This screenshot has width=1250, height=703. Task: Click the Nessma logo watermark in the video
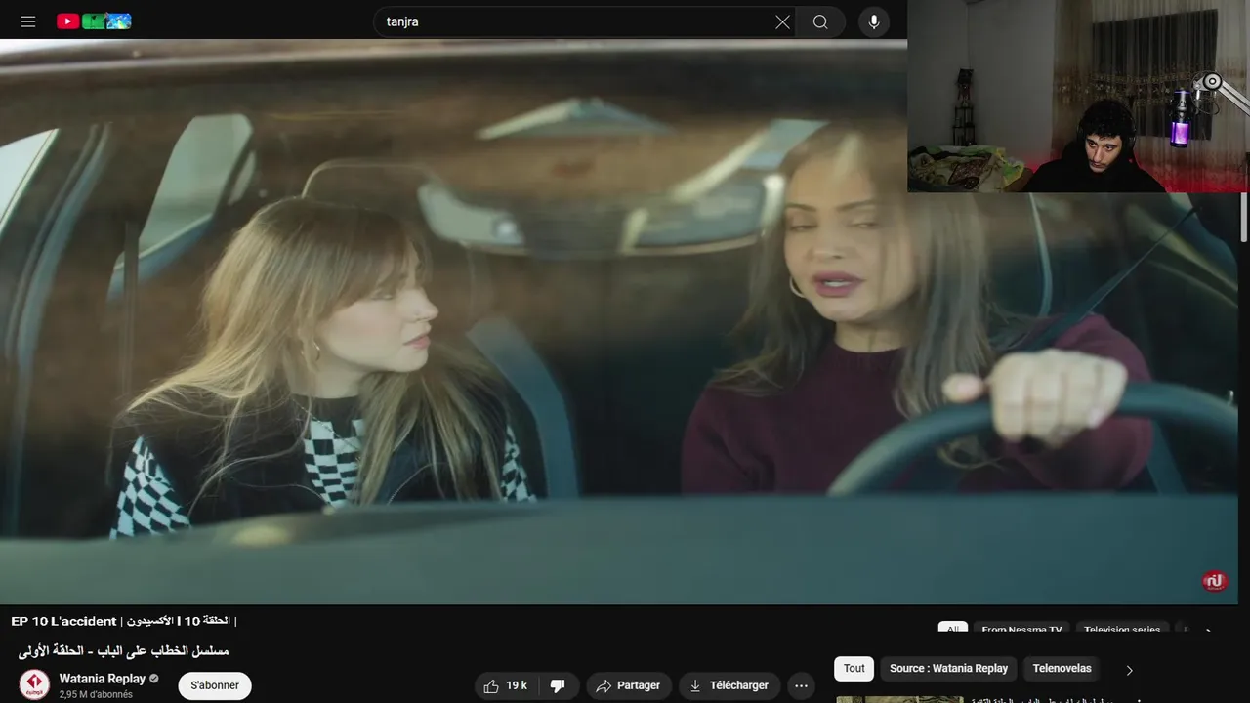(1214, 581)
